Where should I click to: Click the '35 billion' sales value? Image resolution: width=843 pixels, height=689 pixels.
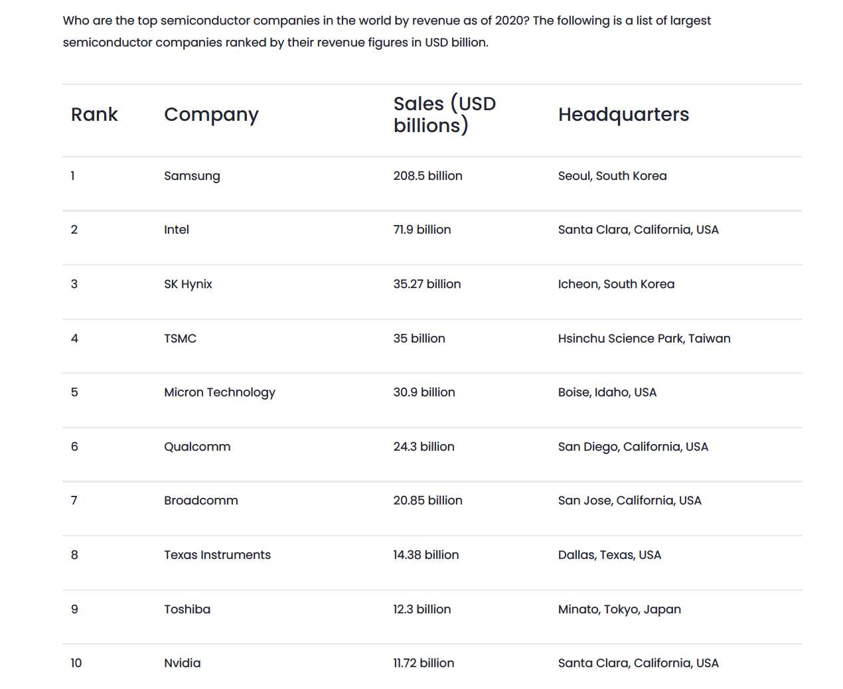(x=419, y=339)
